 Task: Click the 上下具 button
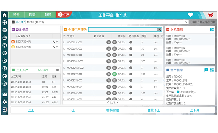(194, 110)
